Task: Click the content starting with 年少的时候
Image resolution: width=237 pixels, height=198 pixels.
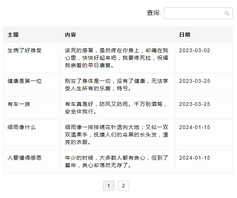Action: pos(116,161)
